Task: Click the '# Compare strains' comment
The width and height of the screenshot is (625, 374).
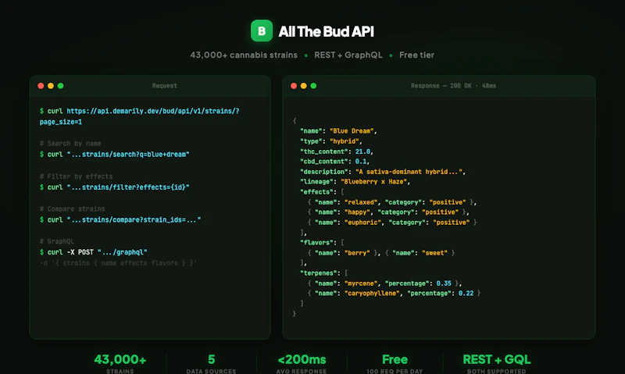Action: [73, 208]
